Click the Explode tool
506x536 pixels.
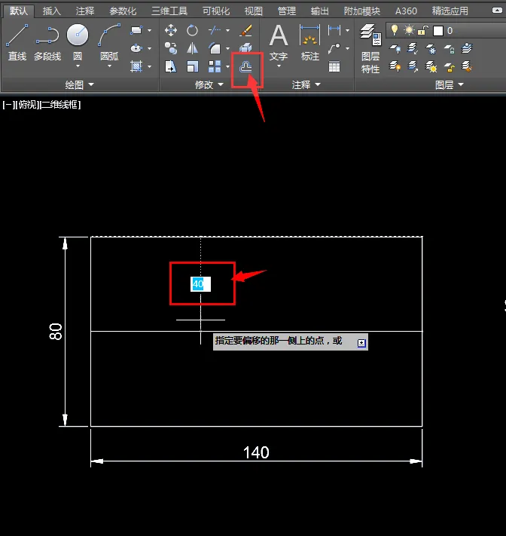[x=245, y=48]
